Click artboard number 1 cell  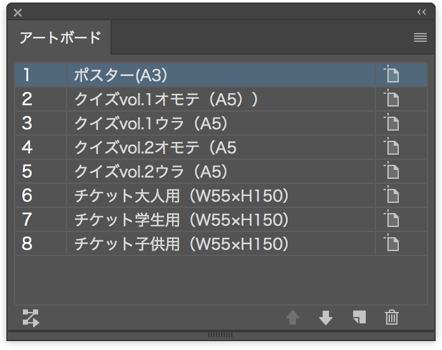click(x=41, y=75)
